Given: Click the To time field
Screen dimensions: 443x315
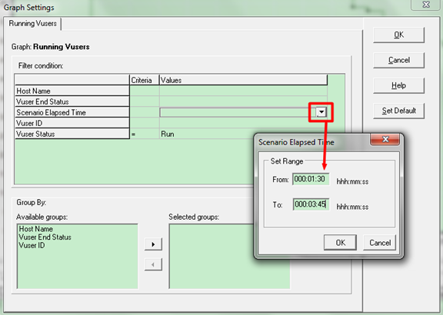Looking at the screenshot, I should click(x=311, y=204).
